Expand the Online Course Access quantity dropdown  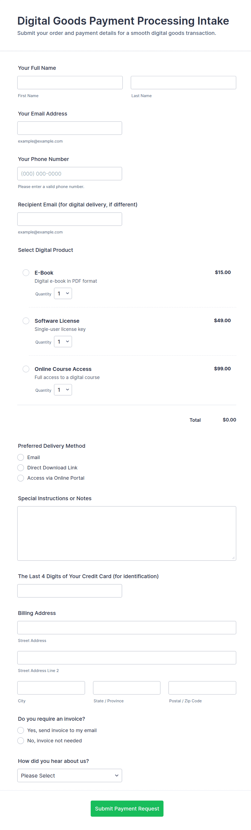63,390
